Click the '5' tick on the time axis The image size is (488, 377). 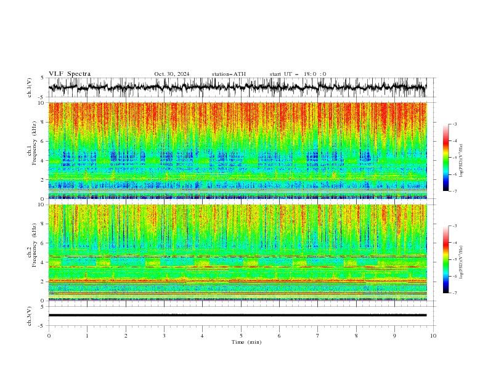point(241,336)
